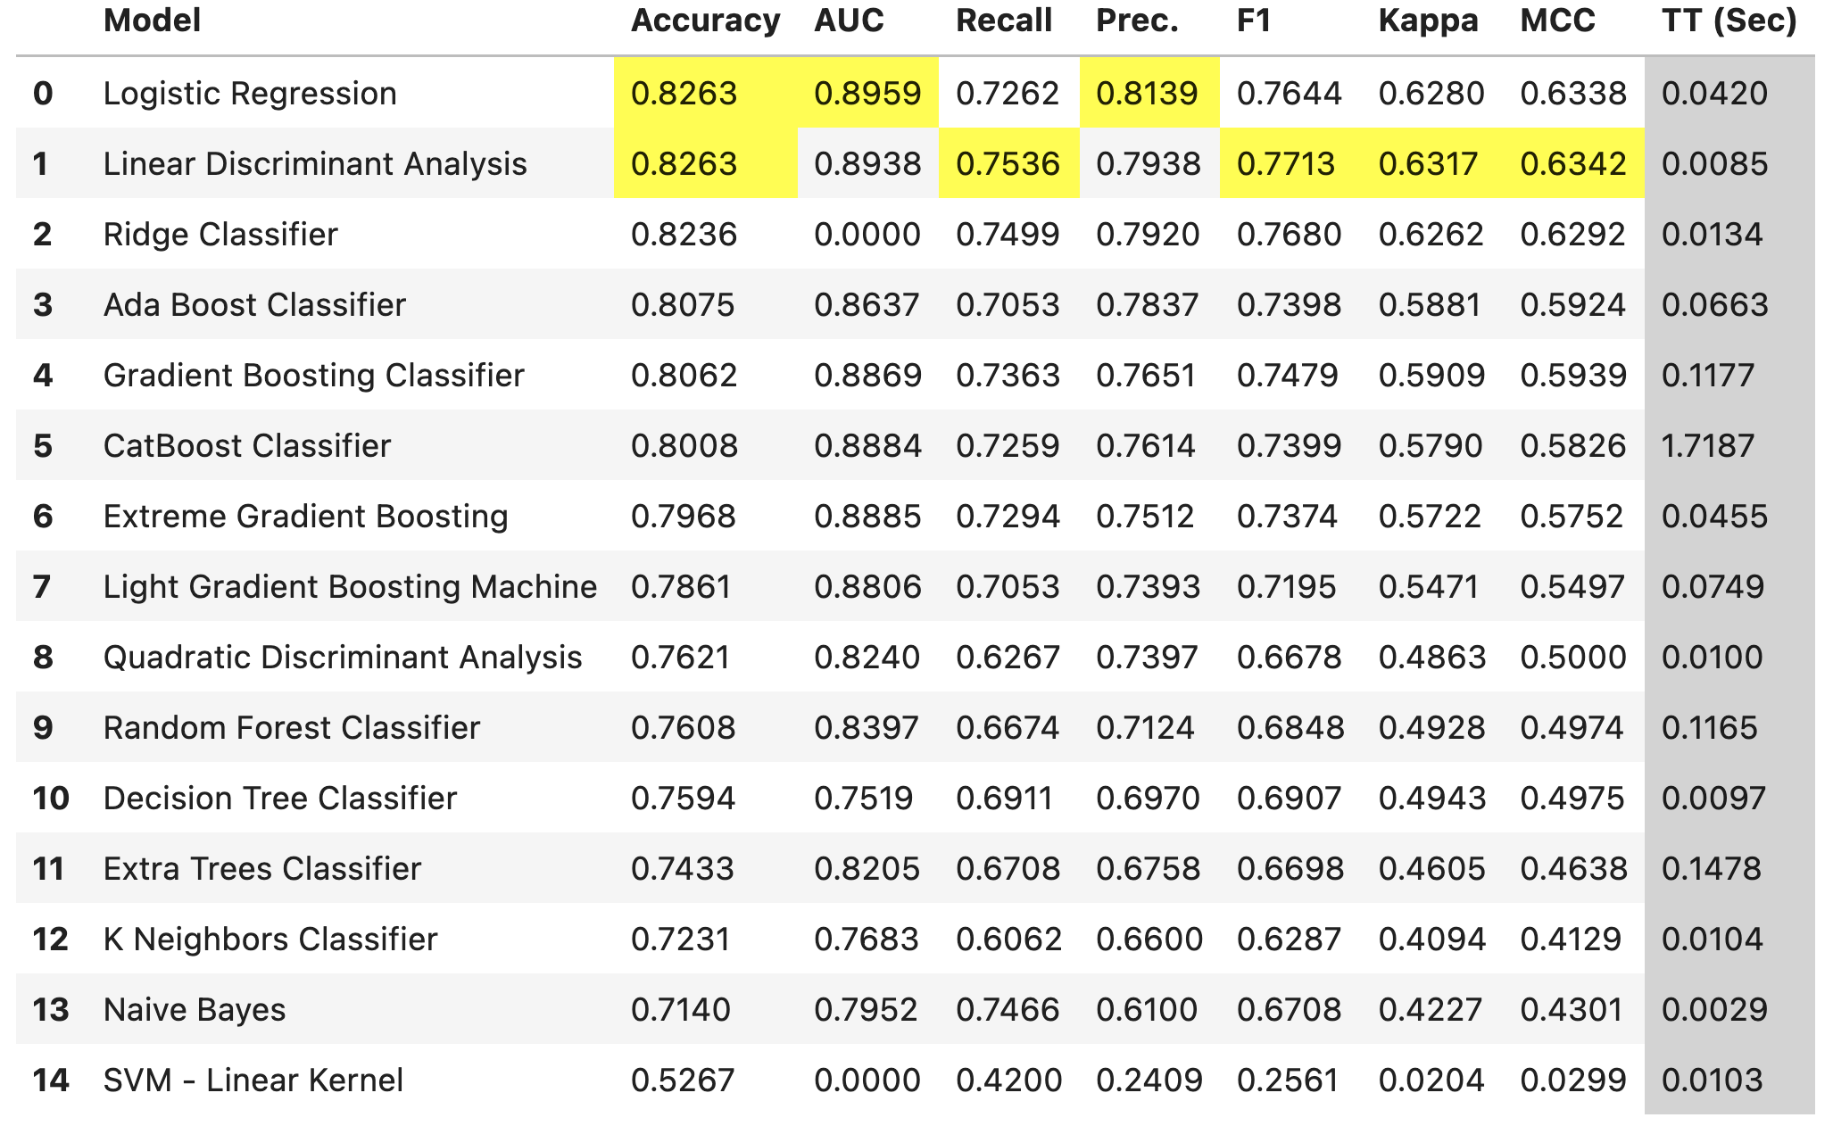Click K Neighbors Classifier F1 value 0.6287

point(1289,940)
